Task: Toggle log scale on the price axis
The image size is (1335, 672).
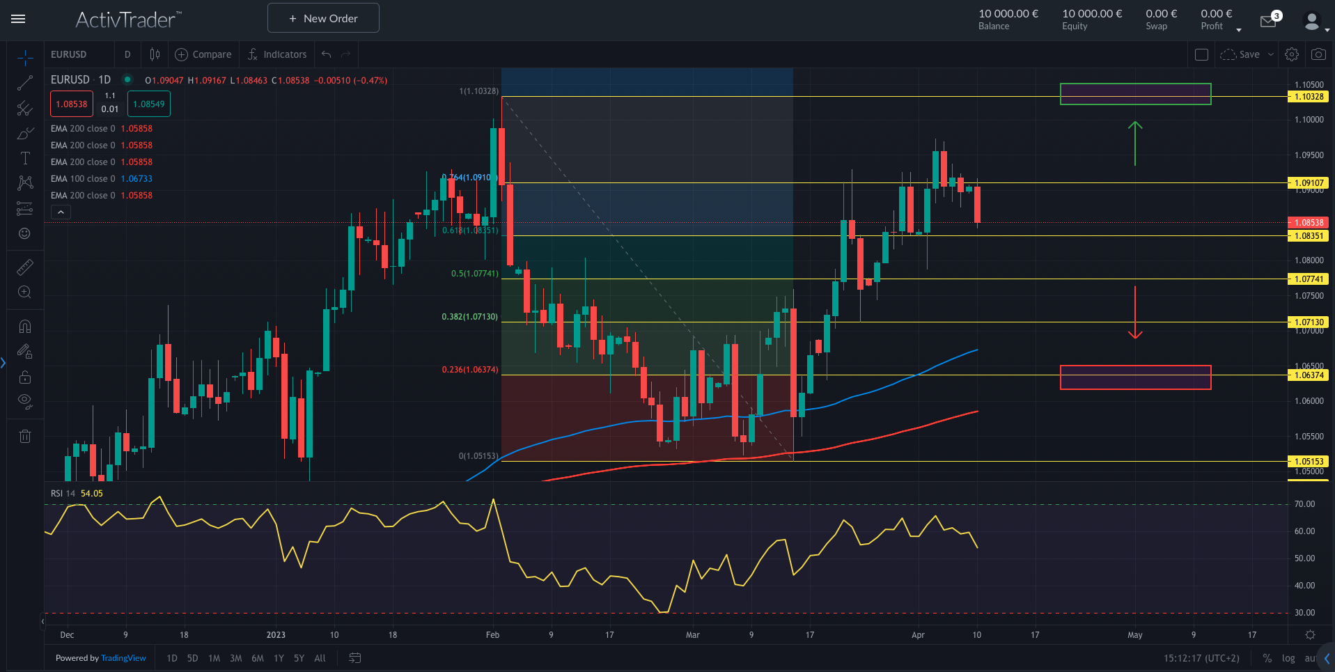Action: pyautogui.click(x=1288, y=658)
